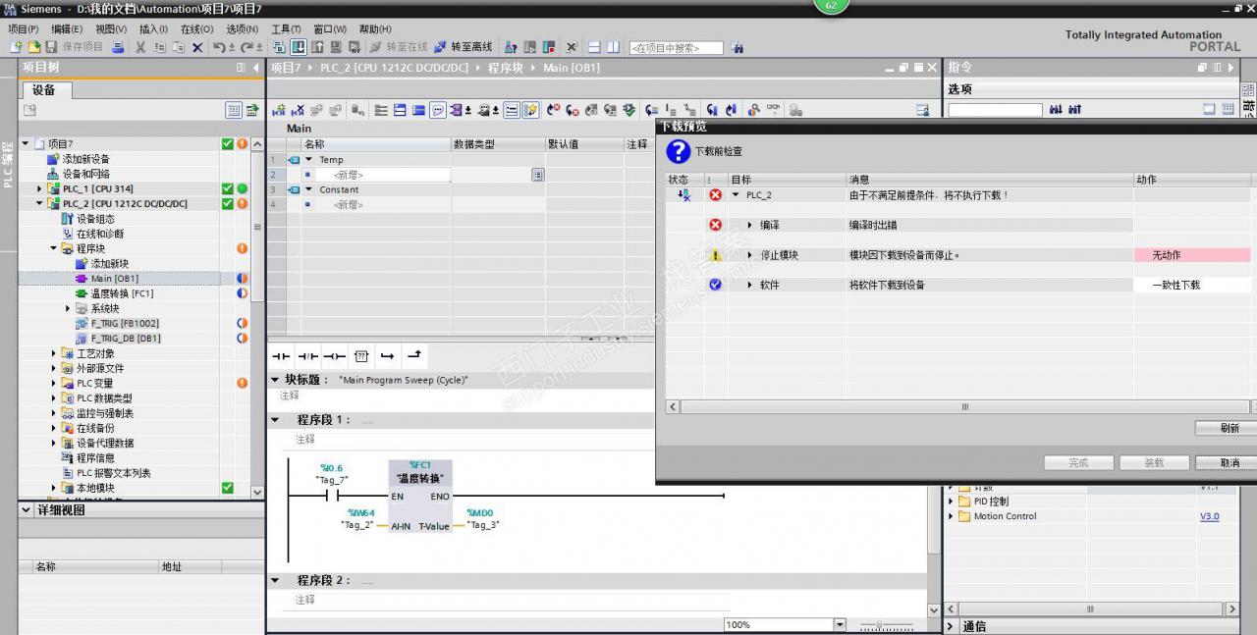Click the split editor horizontally icon
The width and height of the screenshot is (1257, 635).
[x=594, y=47]
